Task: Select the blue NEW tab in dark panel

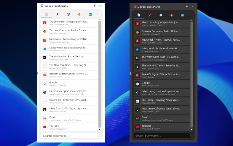Action: pyautogui.click(x=182, y=15)
